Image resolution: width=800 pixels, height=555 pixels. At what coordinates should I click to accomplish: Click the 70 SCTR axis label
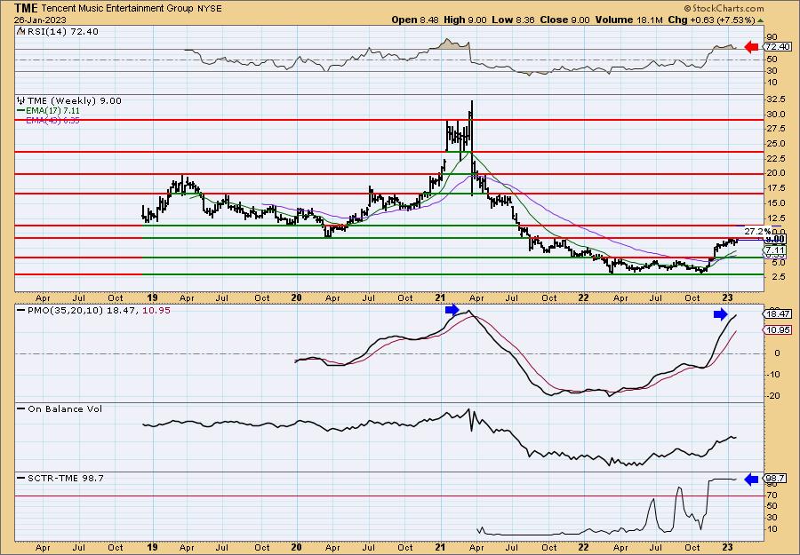pos(772,495)
